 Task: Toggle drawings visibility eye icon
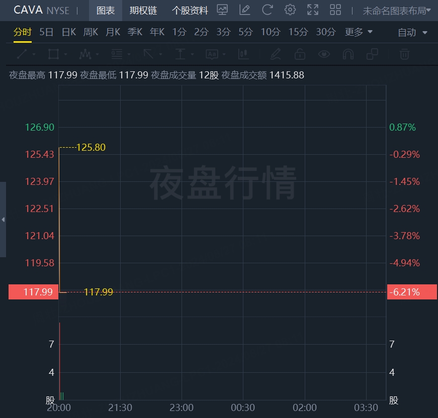(324, 54)
